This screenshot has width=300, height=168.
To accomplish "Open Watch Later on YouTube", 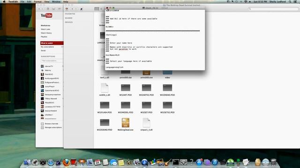I will [x=45, y=29].
